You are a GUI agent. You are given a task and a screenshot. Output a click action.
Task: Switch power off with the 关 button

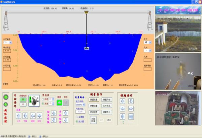pyautogui.click(x=23, y=104)
